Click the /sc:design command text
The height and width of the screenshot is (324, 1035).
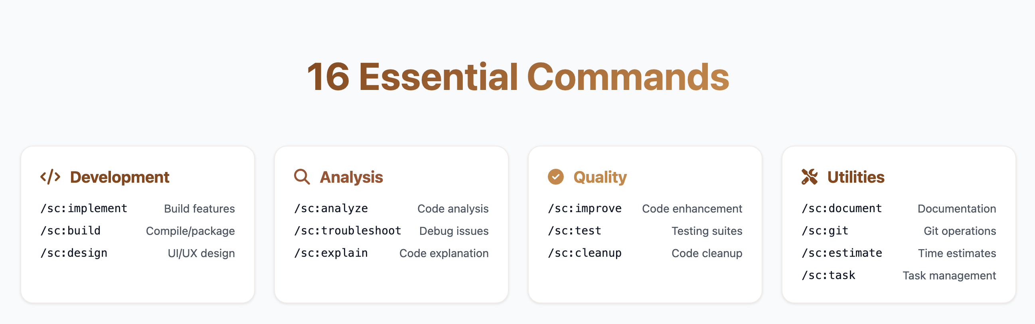click(x=74, y=253)
